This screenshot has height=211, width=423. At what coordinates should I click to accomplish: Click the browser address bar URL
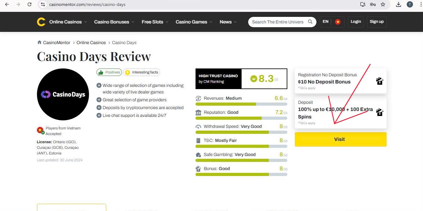(87, 4)
